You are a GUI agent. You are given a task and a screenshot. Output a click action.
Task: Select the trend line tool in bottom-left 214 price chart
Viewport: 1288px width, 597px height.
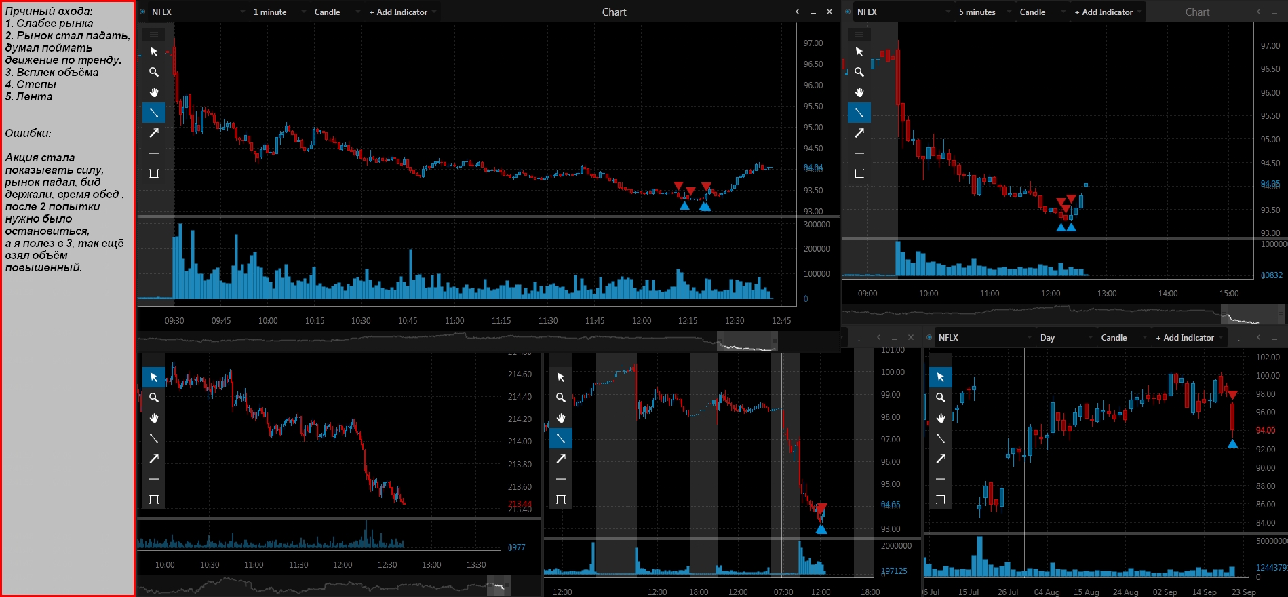pos(154,438)
